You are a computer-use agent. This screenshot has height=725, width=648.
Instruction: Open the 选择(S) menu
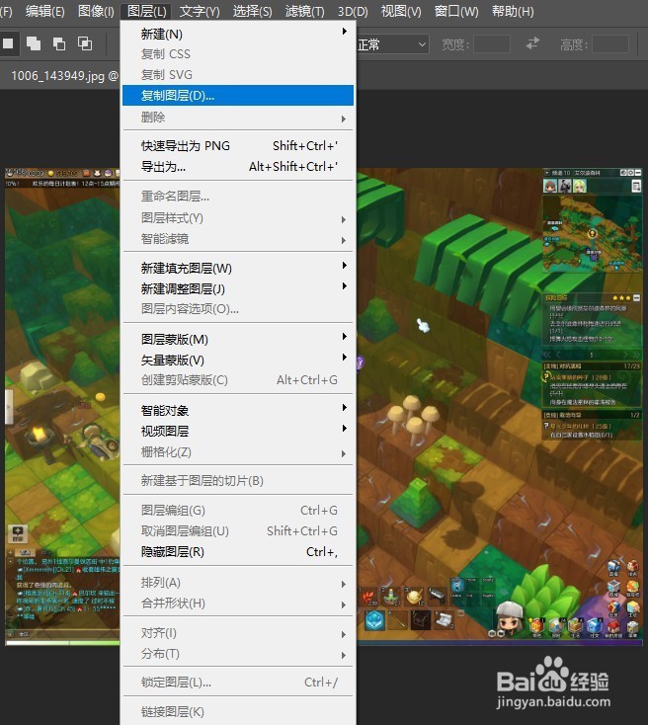point(252,11)
